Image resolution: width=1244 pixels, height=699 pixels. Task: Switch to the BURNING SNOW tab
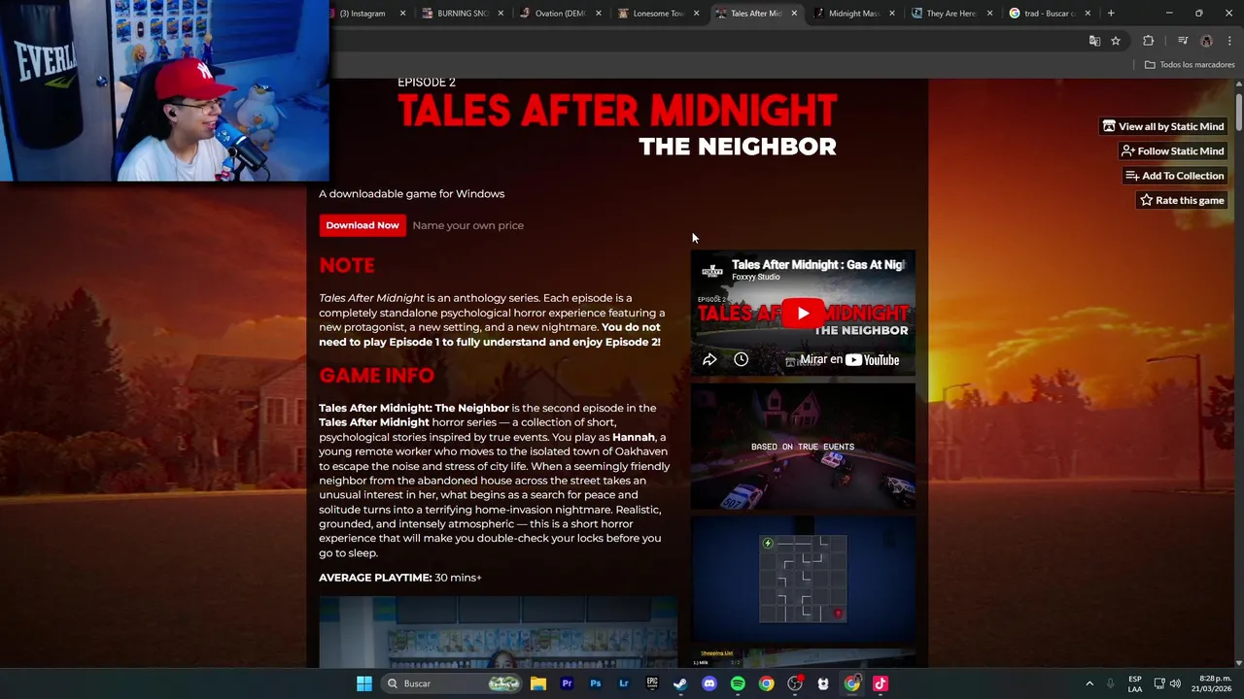point(462,14)
